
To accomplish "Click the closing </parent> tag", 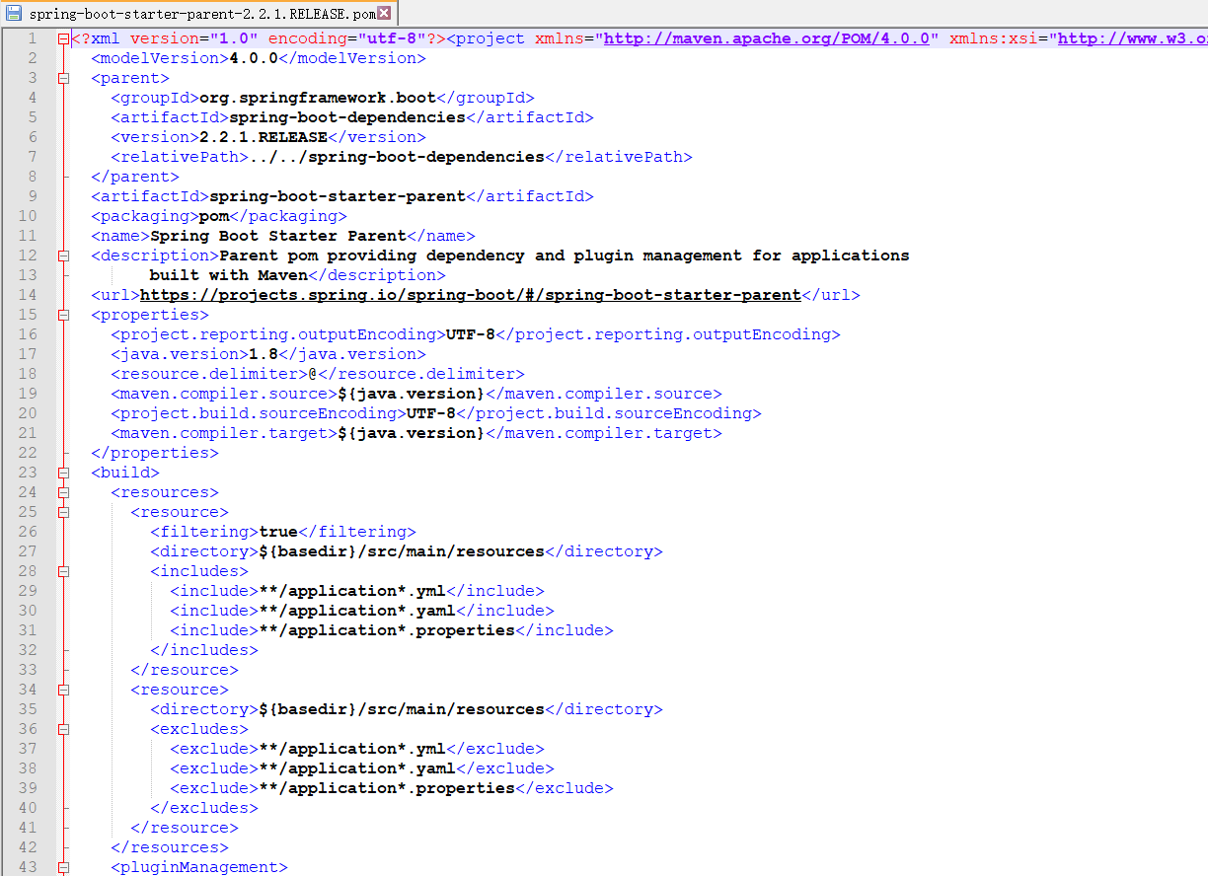I will (x=135, y=177).
